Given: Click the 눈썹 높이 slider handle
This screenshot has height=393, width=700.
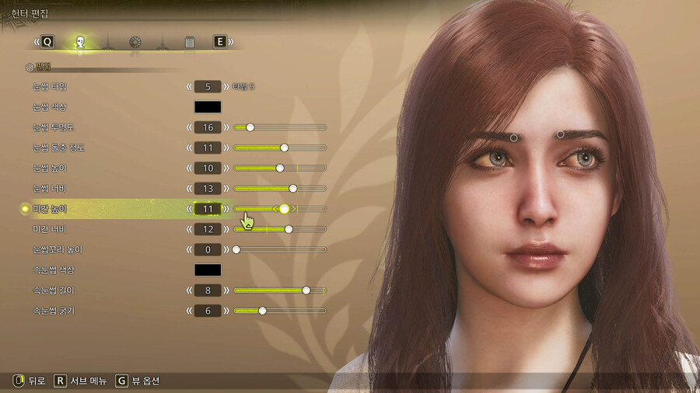Looking at the screenshot, I should point(280,168).
